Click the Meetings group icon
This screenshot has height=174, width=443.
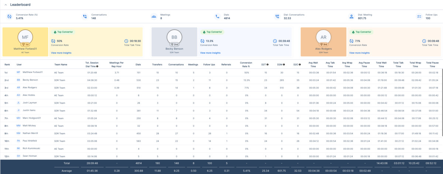coord(154,16)
